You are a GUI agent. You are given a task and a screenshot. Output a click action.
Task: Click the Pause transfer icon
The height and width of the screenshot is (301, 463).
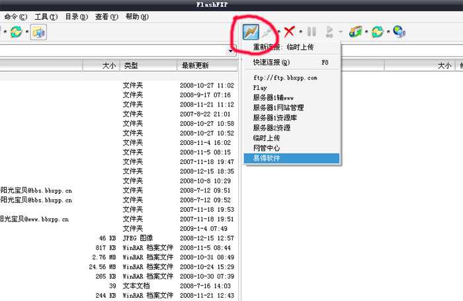click(x=312, y=32)
